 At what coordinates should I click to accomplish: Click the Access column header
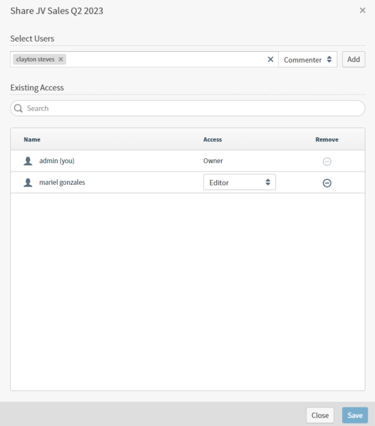pos(212,140)
